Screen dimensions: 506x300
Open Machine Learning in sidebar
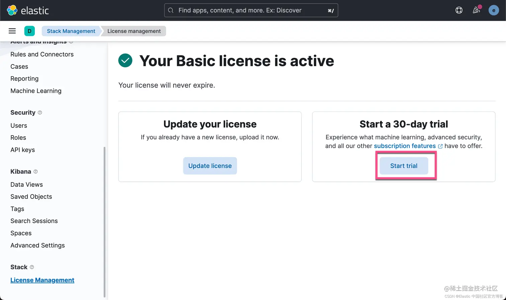pyautogui.click(x=36, y=91)
